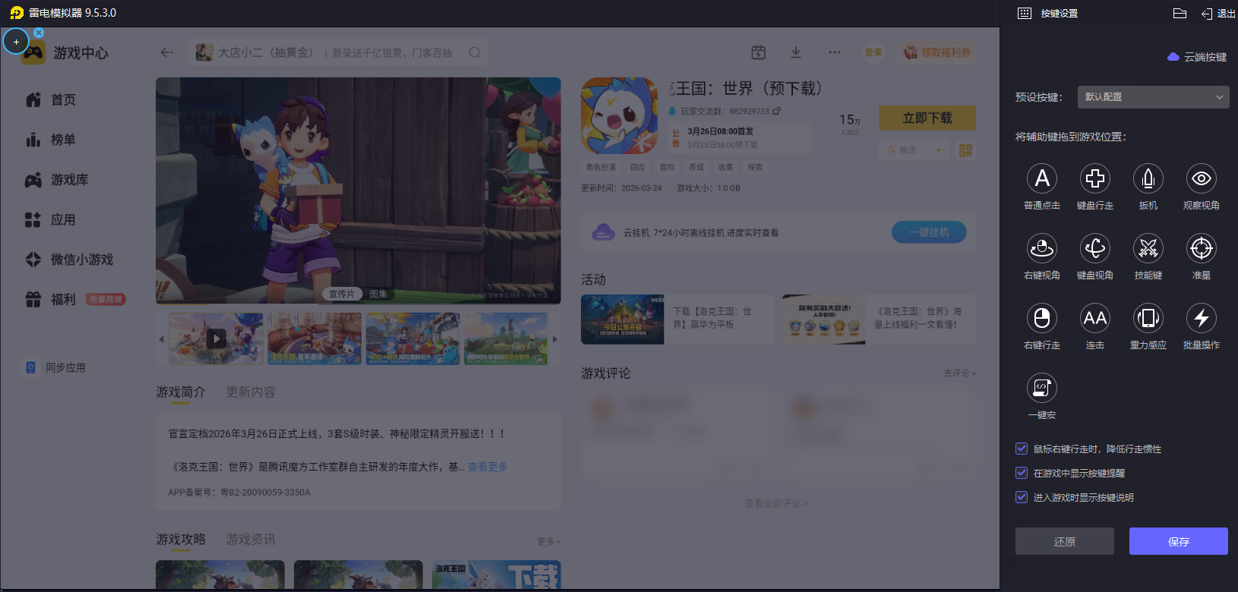Image resolution: width=1238 pixels, height=592 pixels.
Task: Click the search magnifier icon
Action: [475, 52]
